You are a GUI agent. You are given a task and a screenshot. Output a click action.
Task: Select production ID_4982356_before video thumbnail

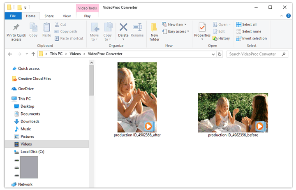coord(233,113)
